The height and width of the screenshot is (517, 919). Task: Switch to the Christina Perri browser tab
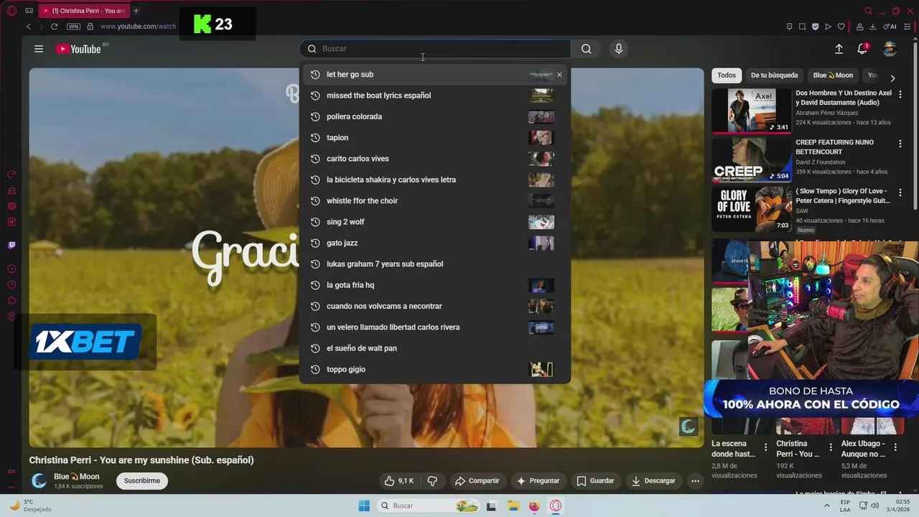point(85,11)
